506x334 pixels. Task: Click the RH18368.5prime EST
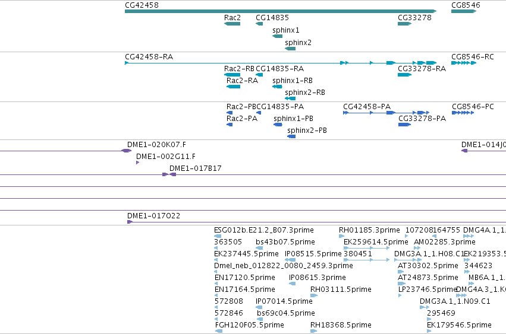click(x=314, y=331)
